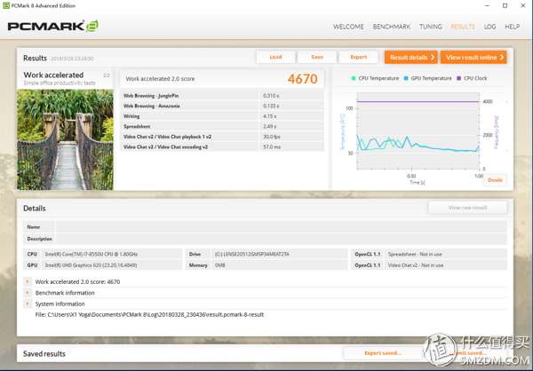Image resolution: width=533 pixels, height=371 pixels.
Task: Expand Work accelerated 2.0 score row
Action: pyautogui.click(x=28, y=281)
